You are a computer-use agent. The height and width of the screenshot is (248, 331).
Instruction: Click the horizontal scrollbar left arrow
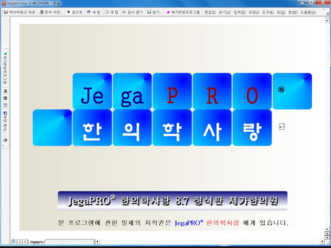click(x=97, y=241)
